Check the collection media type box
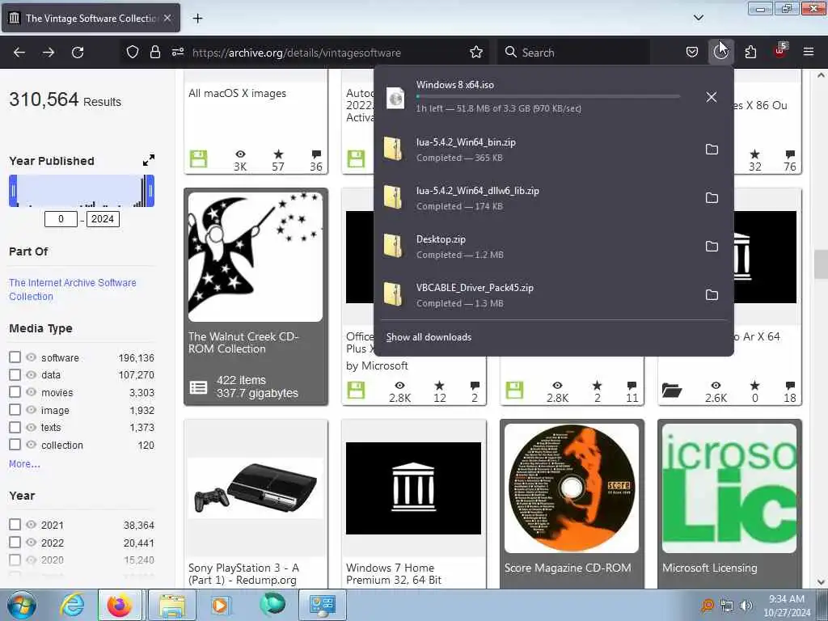This screenshot has height=621, width=828. 15,445
